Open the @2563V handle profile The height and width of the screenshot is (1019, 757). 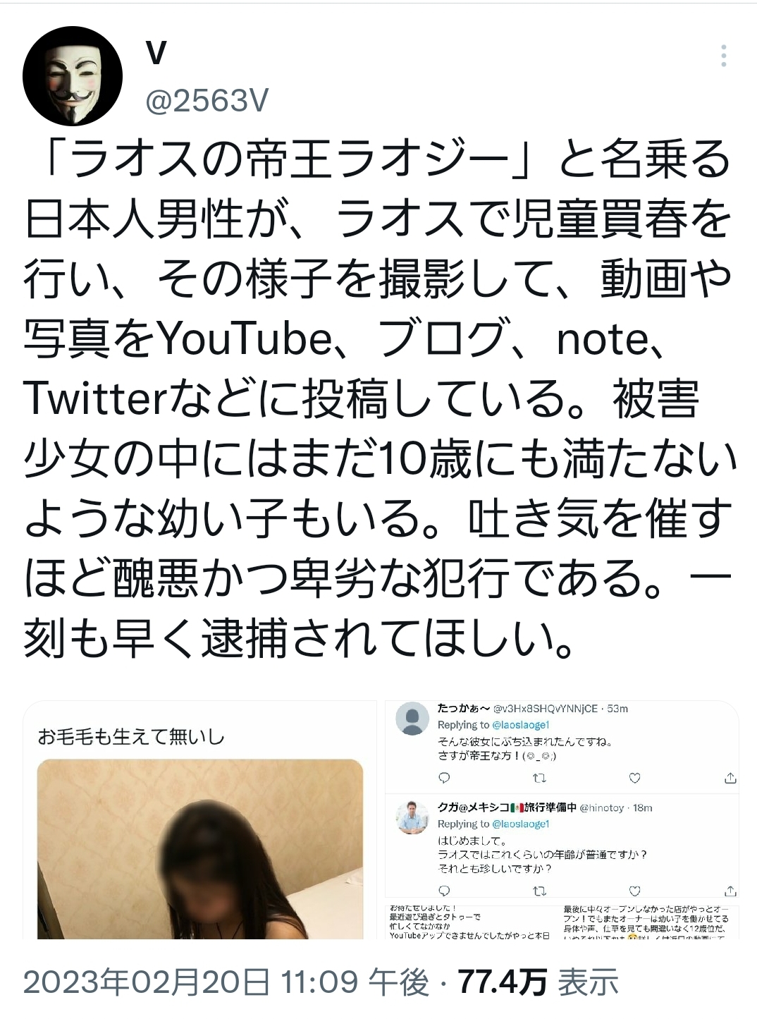coord(207,102)
